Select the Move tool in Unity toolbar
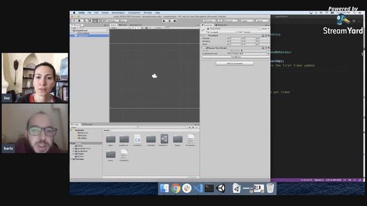 click(79, 21)
